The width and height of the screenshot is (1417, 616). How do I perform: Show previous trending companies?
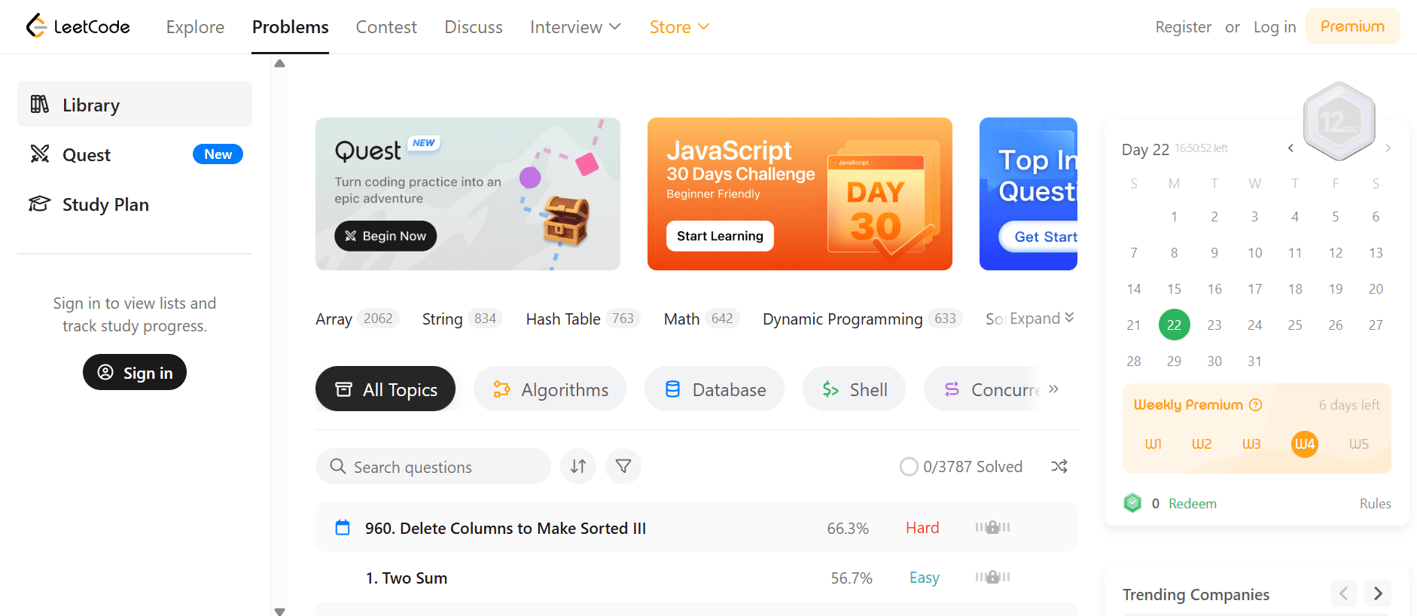click(x=1343, y=593)
